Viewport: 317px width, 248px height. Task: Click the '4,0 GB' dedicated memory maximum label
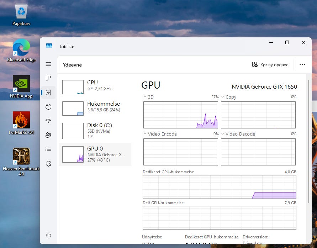290,172
